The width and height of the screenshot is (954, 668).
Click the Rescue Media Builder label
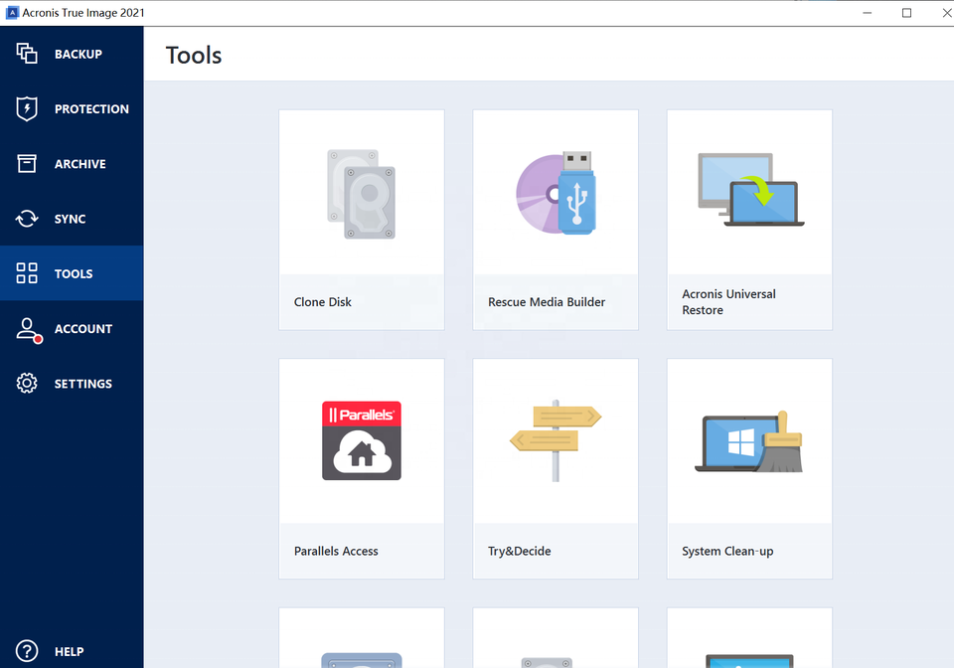(x=547, y=302)
